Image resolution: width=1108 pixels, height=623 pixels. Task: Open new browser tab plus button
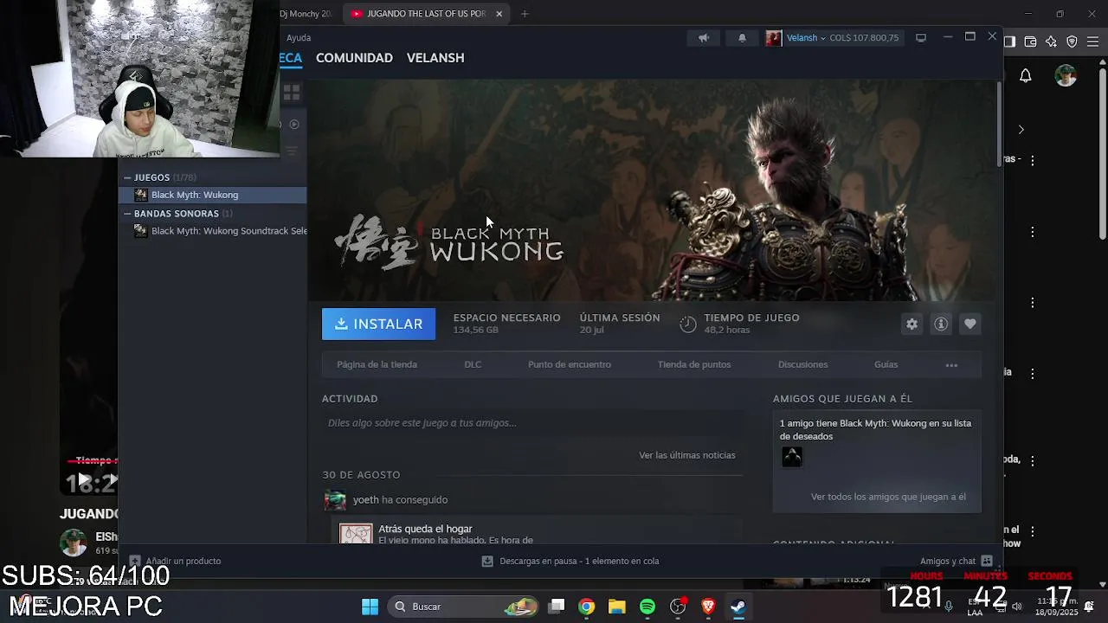point(525,14)
